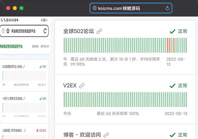
Task: Select the 正常 status text of 全球502论坛
Action: click(182, 31)
